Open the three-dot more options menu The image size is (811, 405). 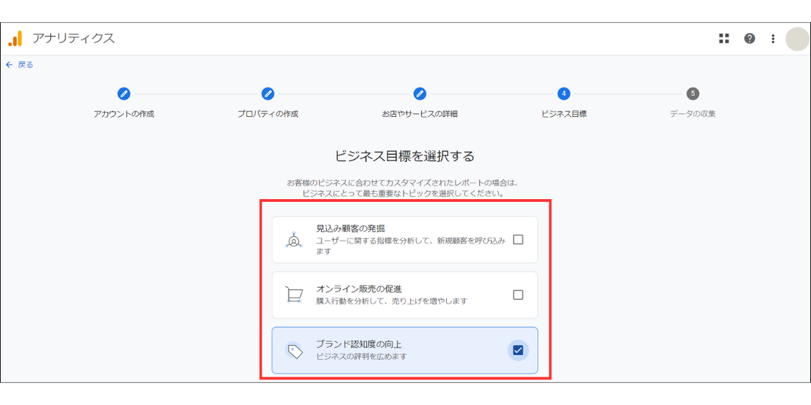coord(773,38)
